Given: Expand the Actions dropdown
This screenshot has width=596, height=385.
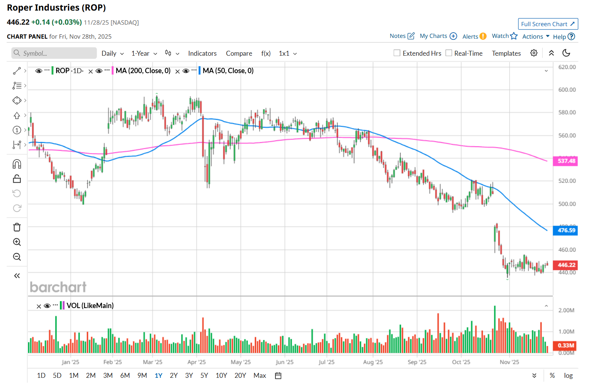Looking at the screenshot, I should [x=536, y=36].
